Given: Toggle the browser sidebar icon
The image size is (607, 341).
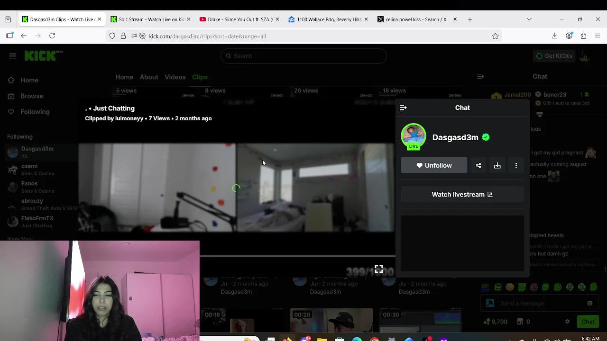Looking at the screenshot, I should click(9, 36).
